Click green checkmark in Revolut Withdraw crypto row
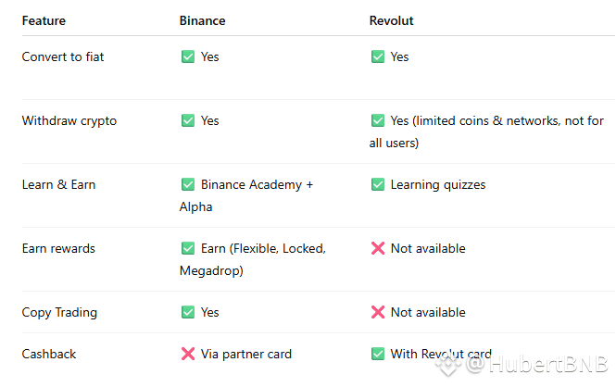 378,121
